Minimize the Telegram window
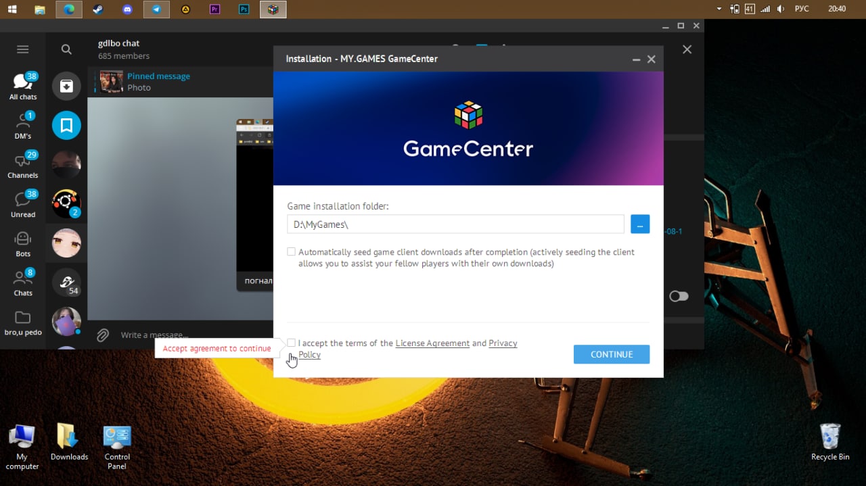The height and width of the screenshot is (486, 866). coord(666,26)
